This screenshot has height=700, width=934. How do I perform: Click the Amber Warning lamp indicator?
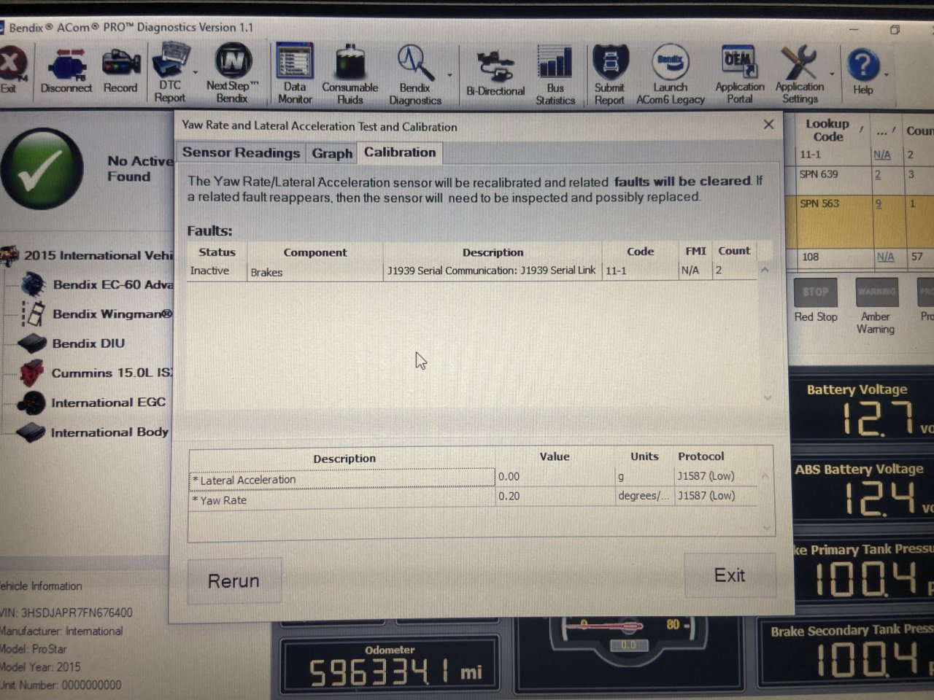point(876,306)
